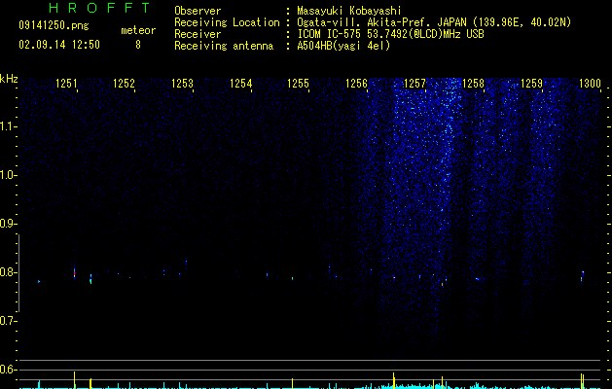Click location text Ogata-vill. Akita-Pref. JAPAN
This screenshot has width=612, height=389.
pyautogui.click(x=381, y=22)
